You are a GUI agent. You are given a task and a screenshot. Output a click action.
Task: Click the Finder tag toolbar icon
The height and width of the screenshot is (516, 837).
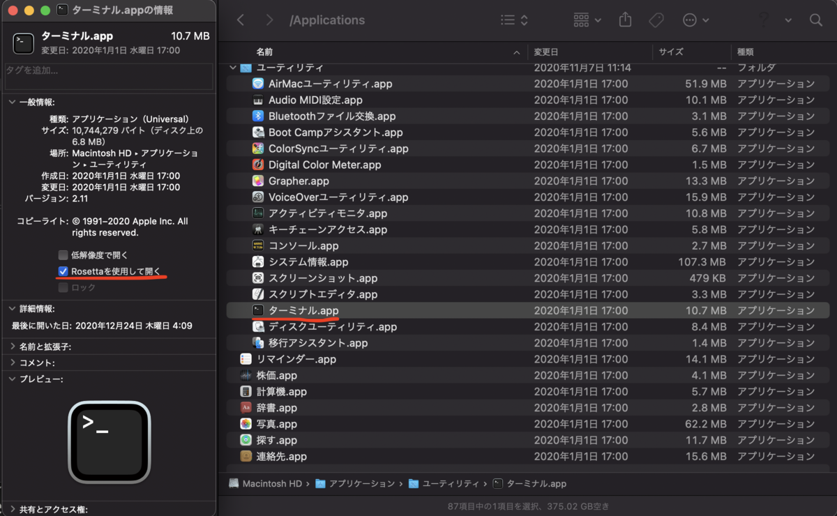tap(656, 20)
